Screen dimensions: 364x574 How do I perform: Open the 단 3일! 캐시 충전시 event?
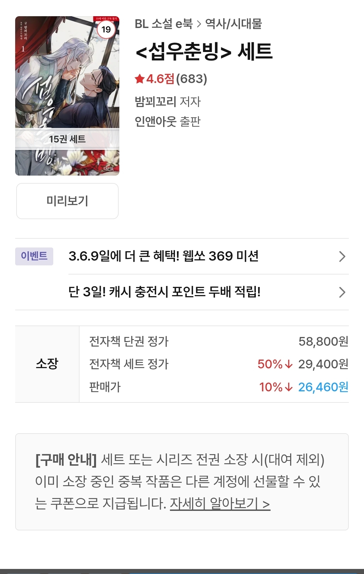click(x=164, y=292)
